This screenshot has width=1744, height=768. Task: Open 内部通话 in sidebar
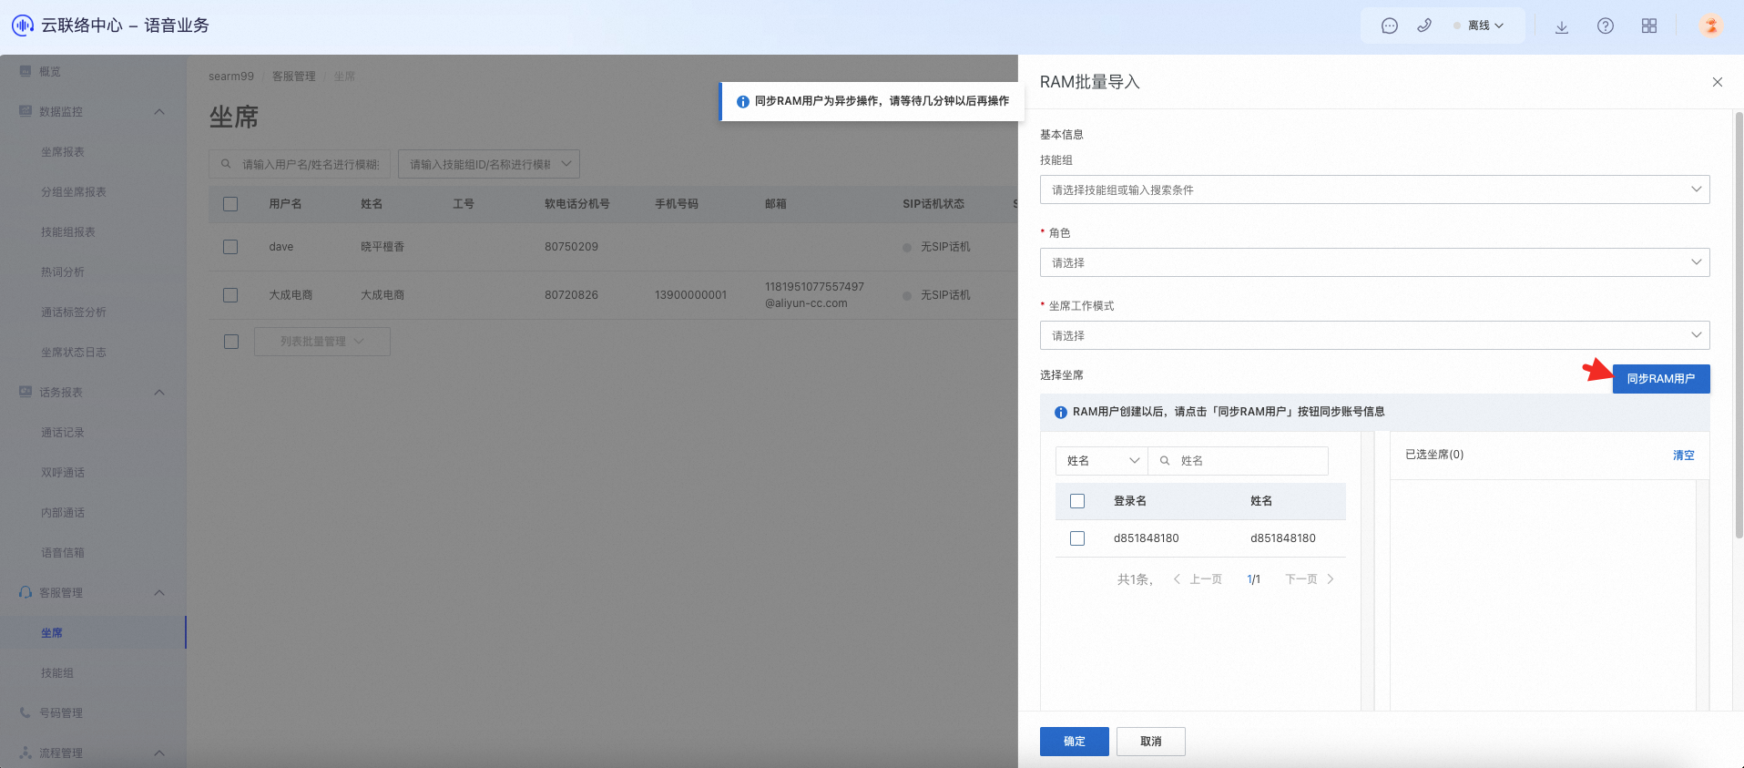63,513
